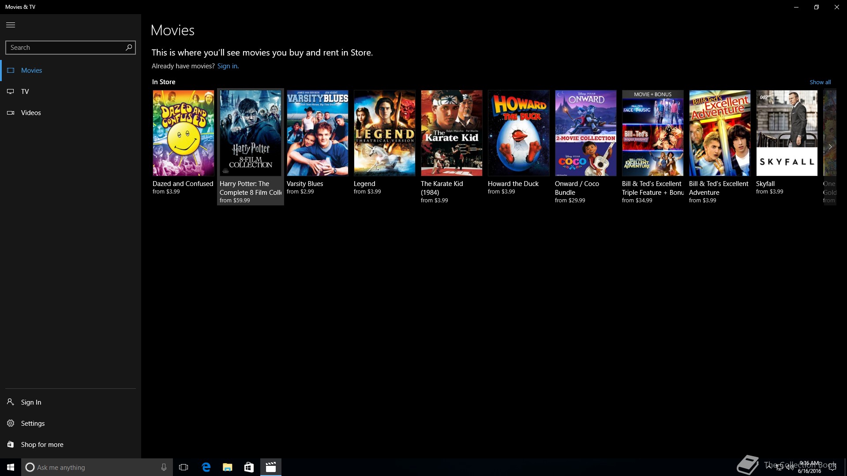This screenshot has width=847, height=476.
Task: Open The Karate Kid poster
Action: point(452,133)
